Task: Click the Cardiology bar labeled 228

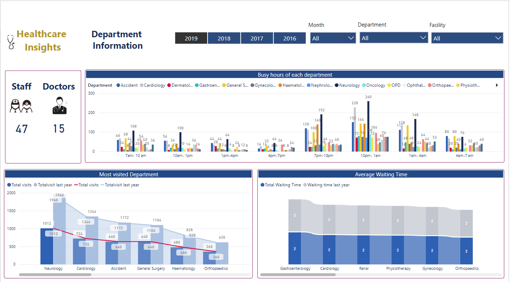Action: [355, 129]
